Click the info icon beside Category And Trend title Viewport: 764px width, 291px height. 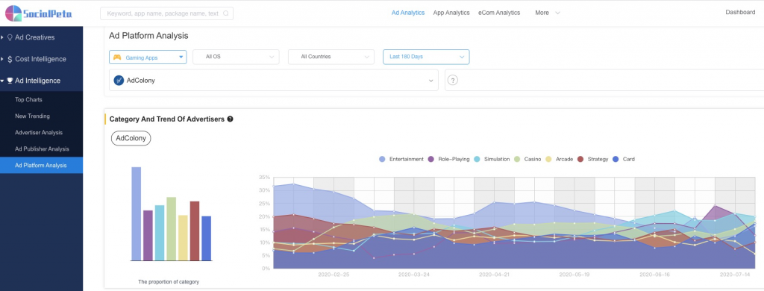coord(230,119)
